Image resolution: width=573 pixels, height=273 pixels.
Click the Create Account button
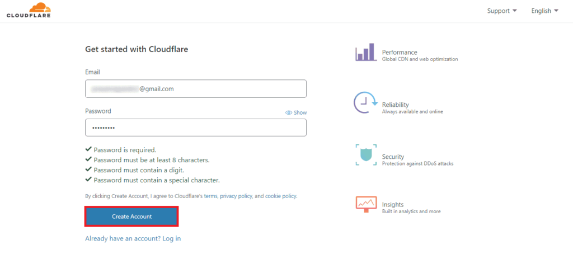(x=131, y=216)
